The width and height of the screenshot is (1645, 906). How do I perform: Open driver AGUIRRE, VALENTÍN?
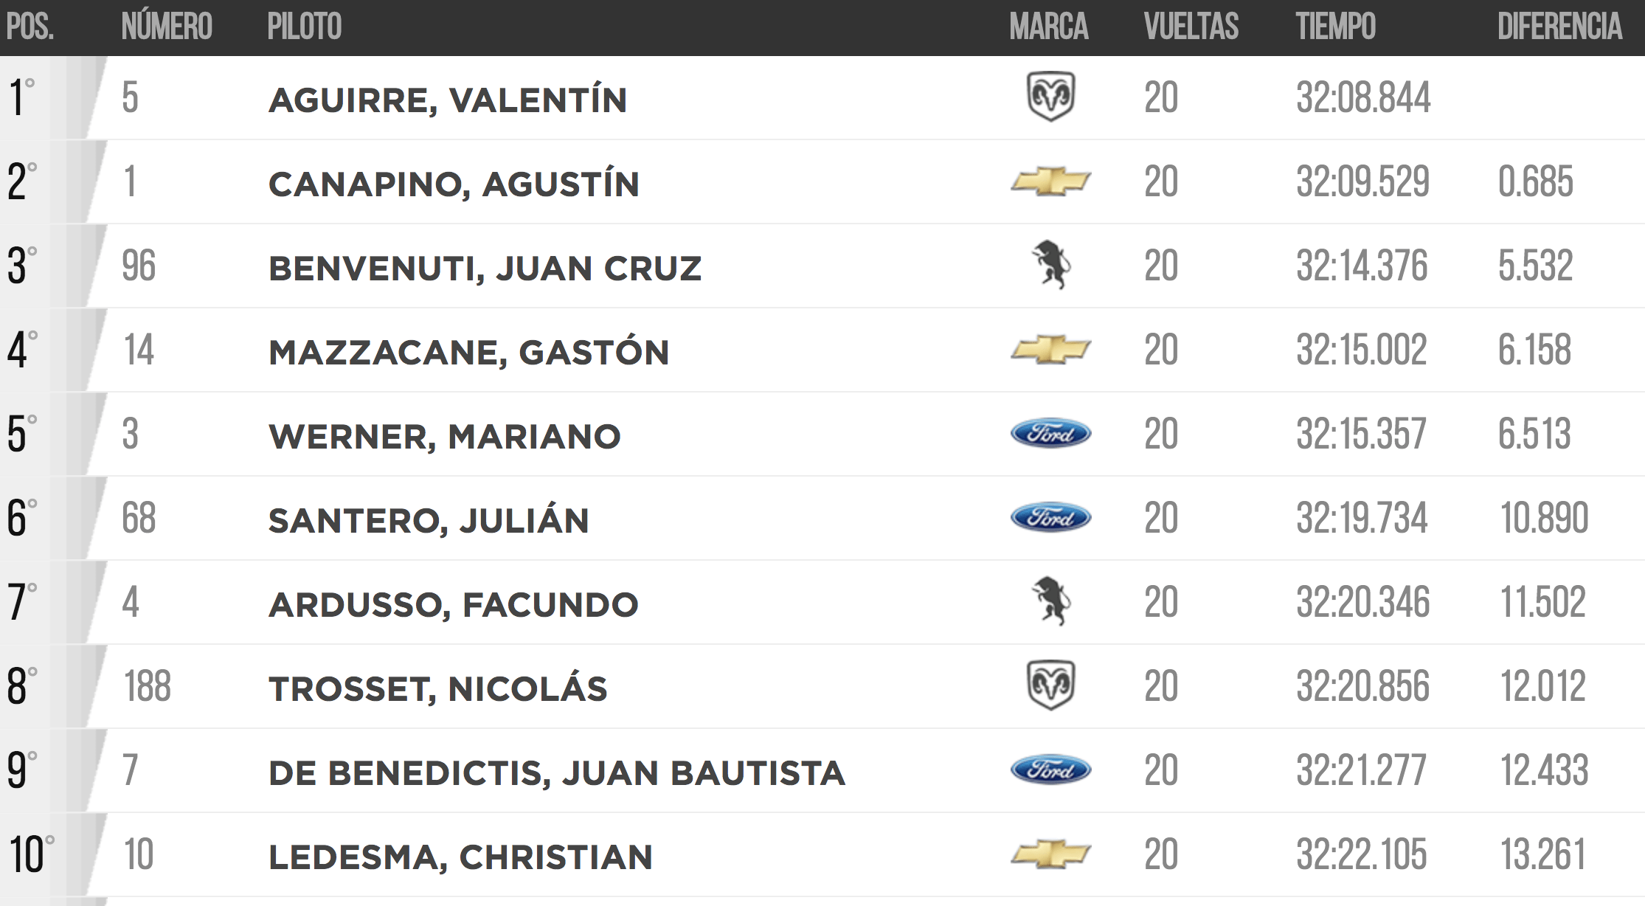tap(448, 99)
